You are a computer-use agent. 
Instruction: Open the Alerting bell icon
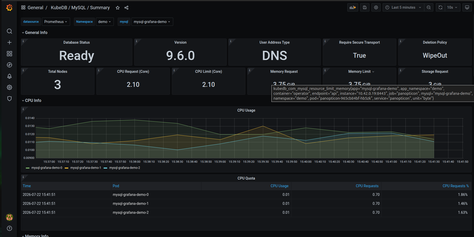[x=9, y=76]
